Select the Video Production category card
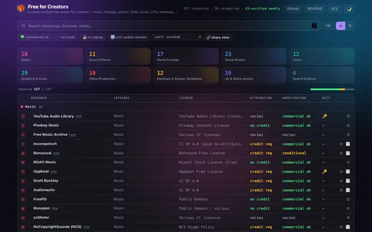This screenshot has height=232, width=372. click(x=118, y=75)
